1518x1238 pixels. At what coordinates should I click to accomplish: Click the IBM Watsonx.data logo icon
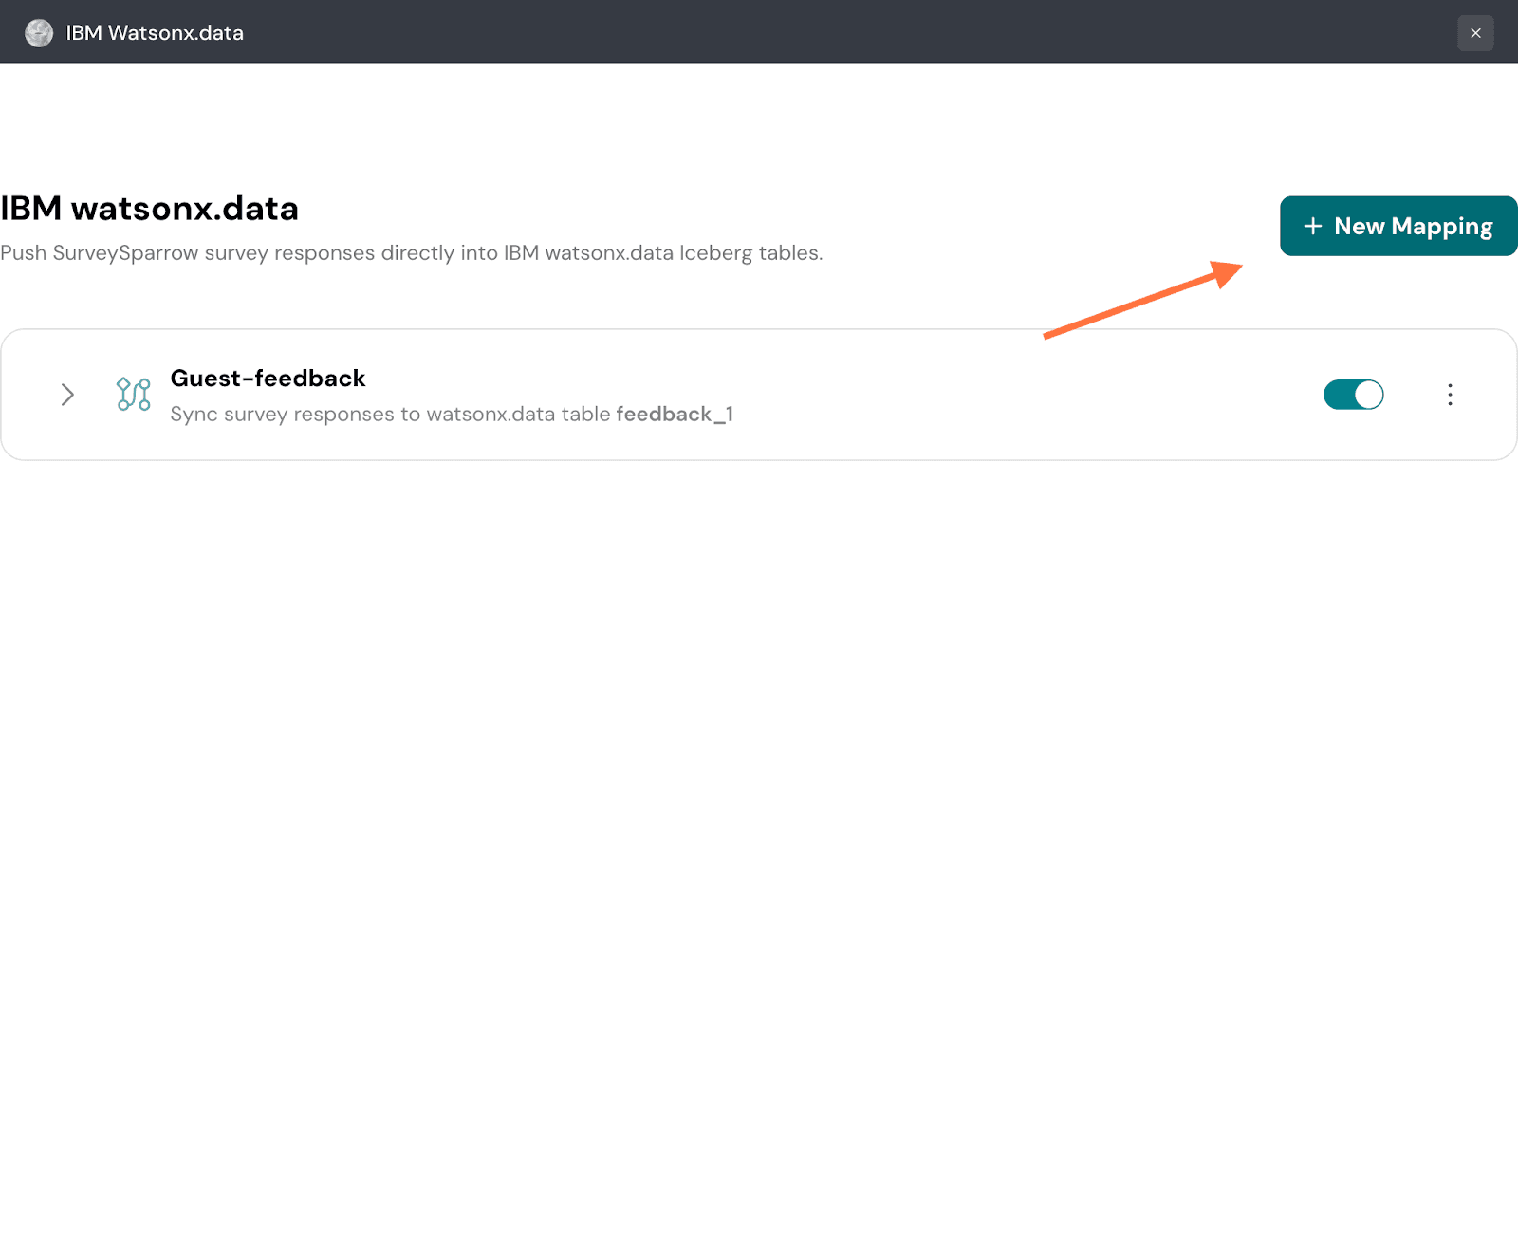39,33
